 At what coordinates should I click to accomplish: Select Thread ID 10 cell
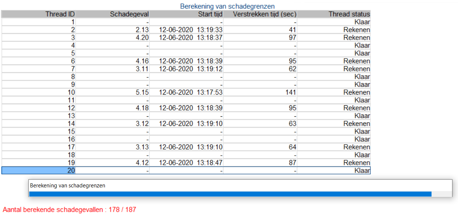[39, 92]
